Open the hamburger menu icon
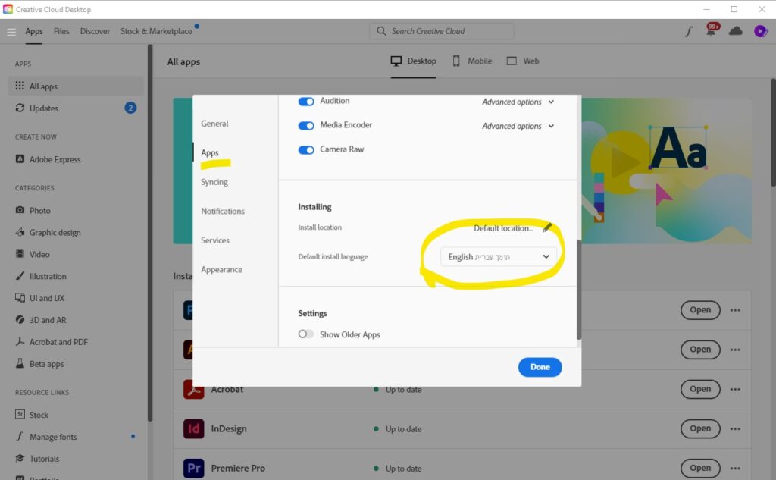 11,31
